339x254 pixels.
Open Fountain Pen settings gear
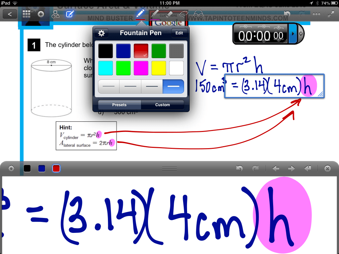pos(101,33)
